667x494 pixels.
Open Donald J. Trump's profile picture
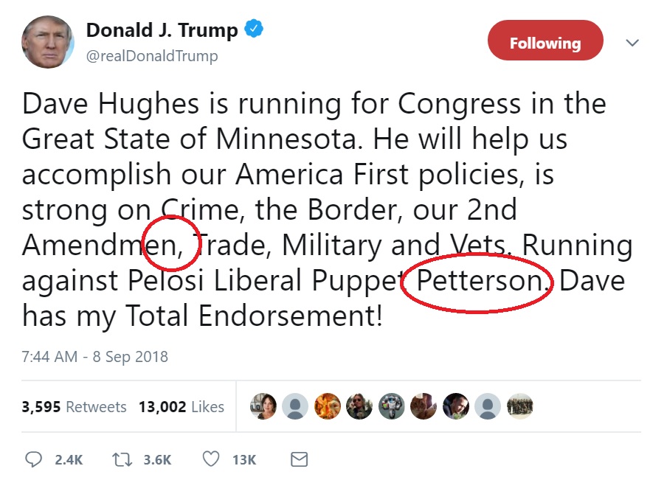[47, 41]
